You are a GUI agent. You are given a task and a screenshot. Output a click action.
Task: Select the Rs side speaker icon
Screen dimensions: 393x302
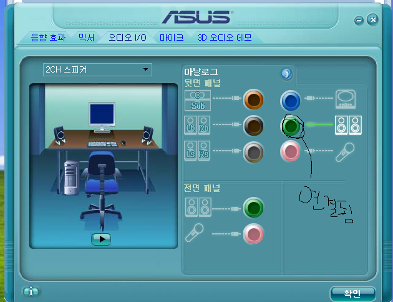[x=204, y=151]
